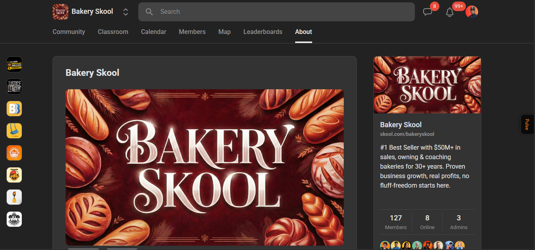
Task: Click the large Bakery Skool banner image
Action: (x=204, y=167)
